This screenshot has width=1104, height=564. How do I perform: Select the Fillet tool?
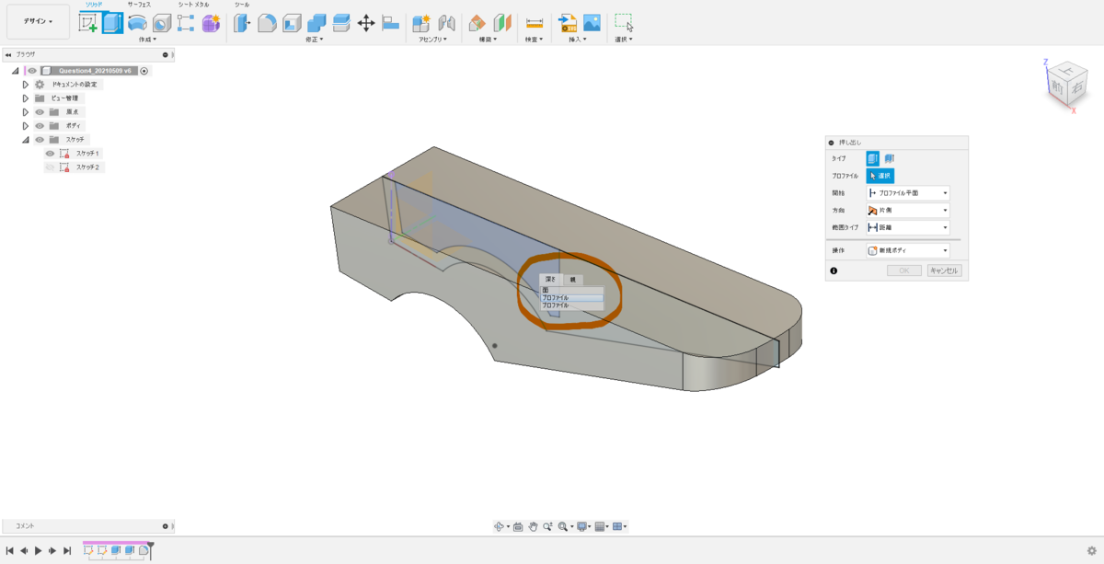click(267, 23)
